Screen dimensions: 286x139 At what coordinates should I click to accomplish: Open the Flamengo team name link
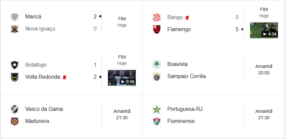click(179, 29)
